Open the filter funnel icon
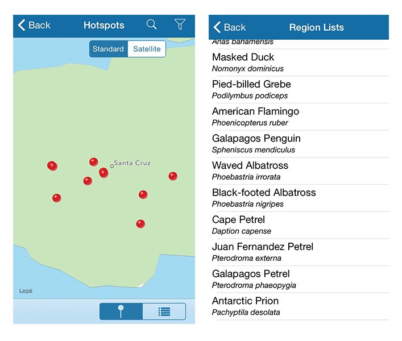 (x=180, y=24)
